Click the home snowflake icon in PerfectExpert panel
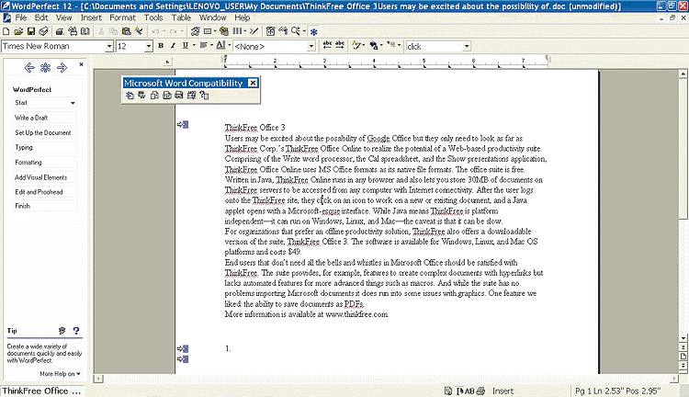Viewport: 689px width, 397px height. (45, 67)
